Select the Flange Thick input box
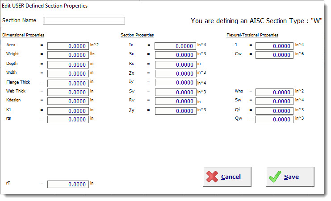This screenshot has height=201, width=331. pos(68,83)
